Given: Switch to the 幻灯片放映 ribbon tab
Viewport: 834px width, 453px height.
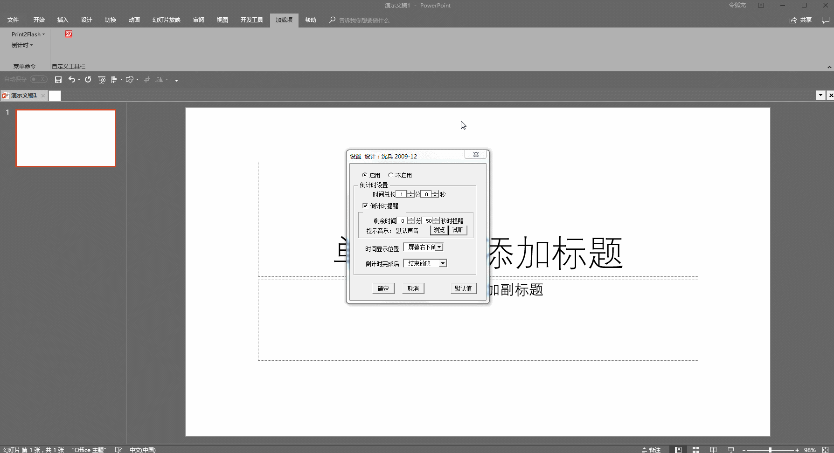Looking at the screenshot, I should [x=166, y=20].
